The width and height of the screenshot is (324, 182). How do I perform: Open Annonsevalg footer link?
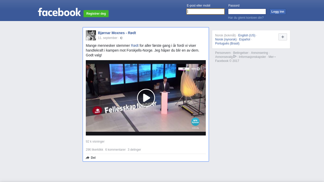point(224,57)
